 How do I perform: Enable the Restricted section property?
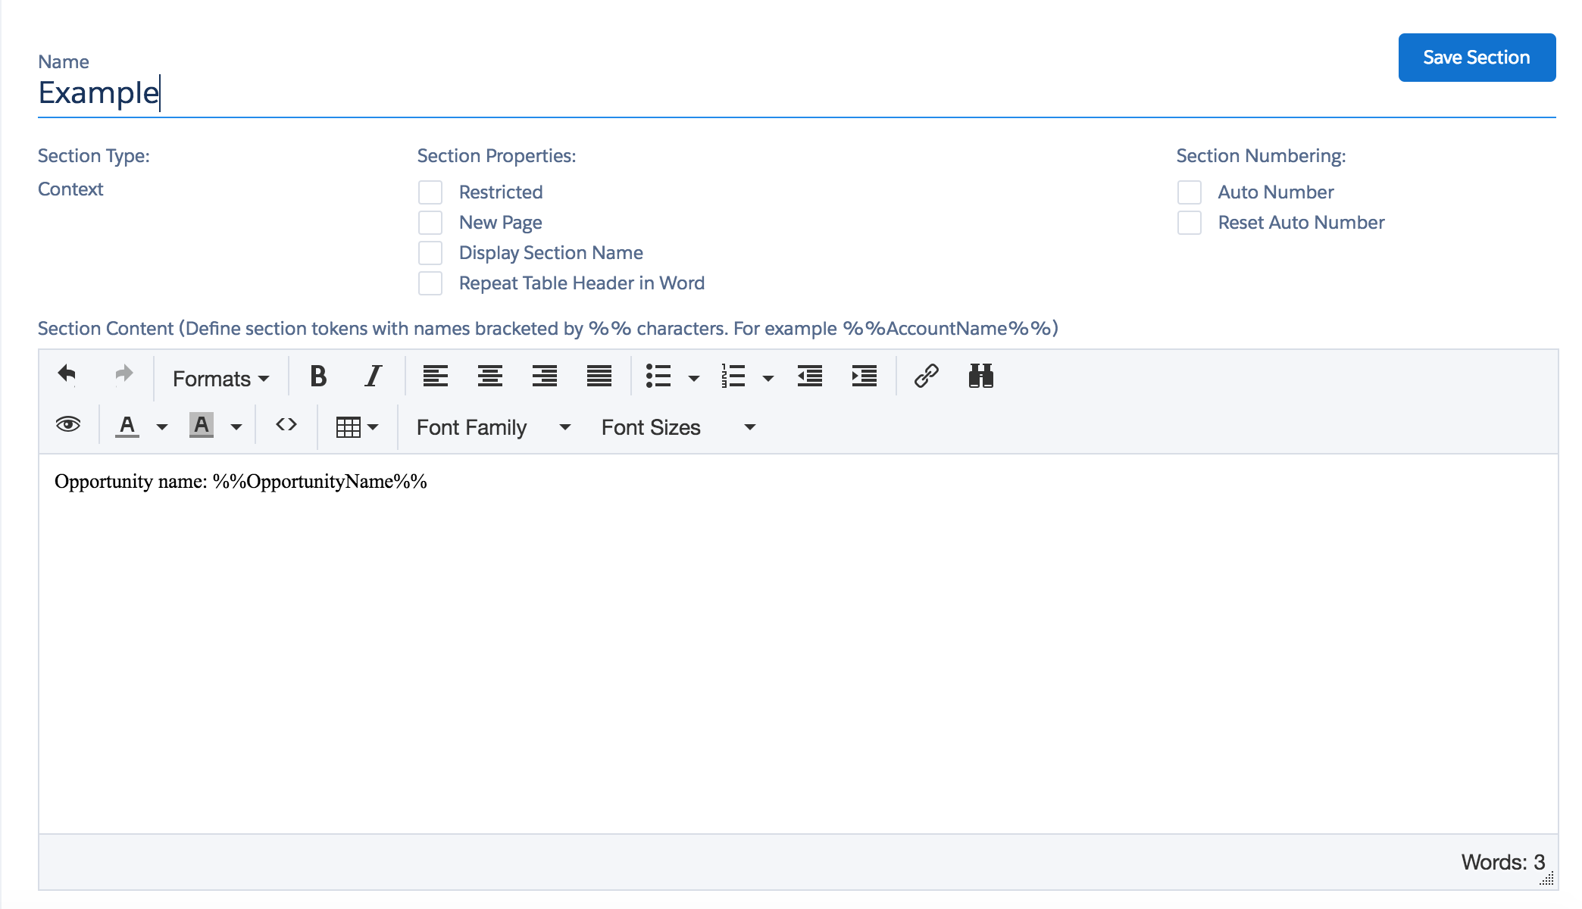tap(430, 192)
